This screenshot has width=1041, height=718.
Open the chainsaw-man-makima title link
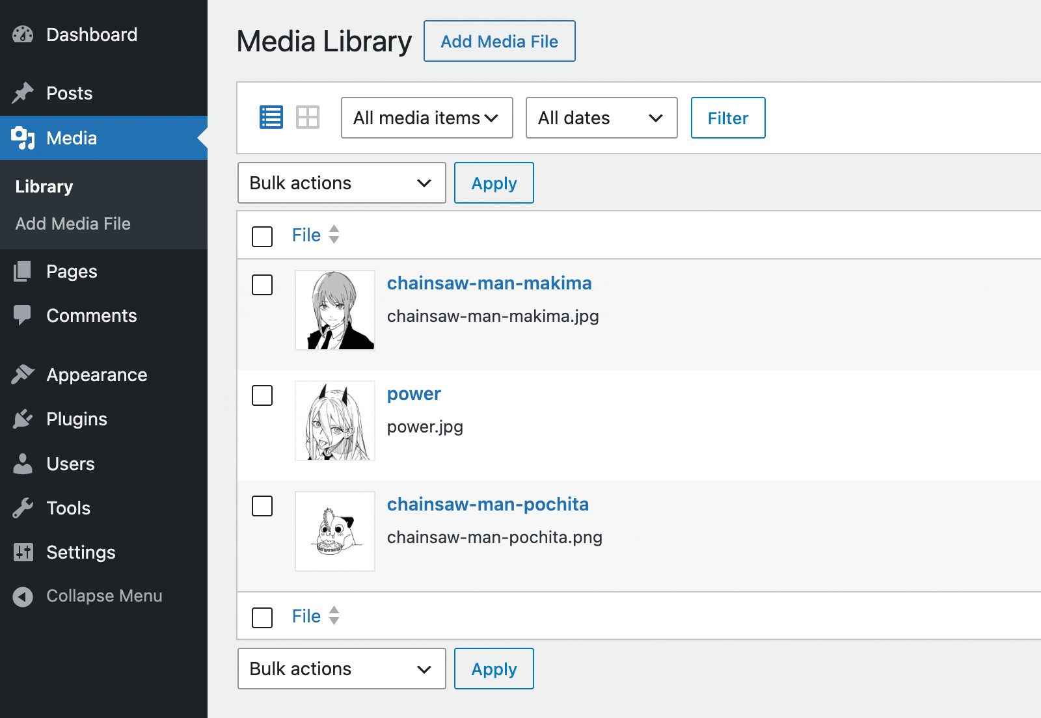[x=489, y=283]
